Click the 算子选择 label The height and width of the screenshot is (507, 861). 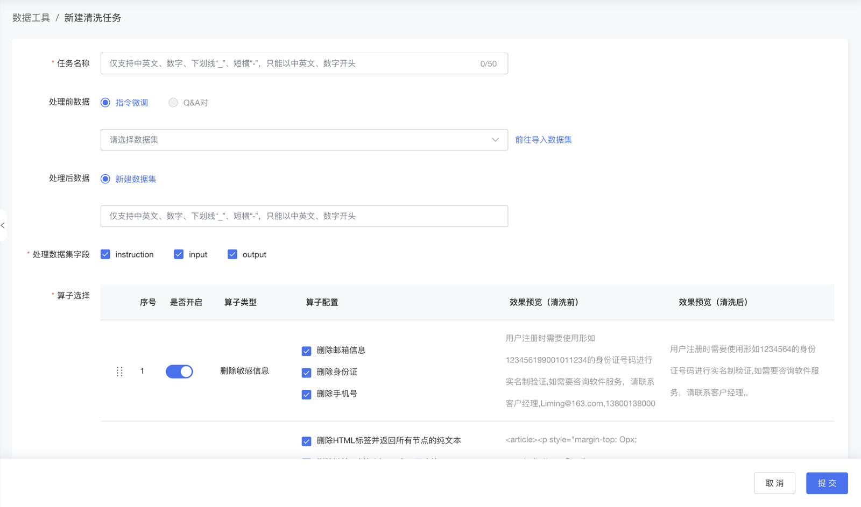[73, 295]
